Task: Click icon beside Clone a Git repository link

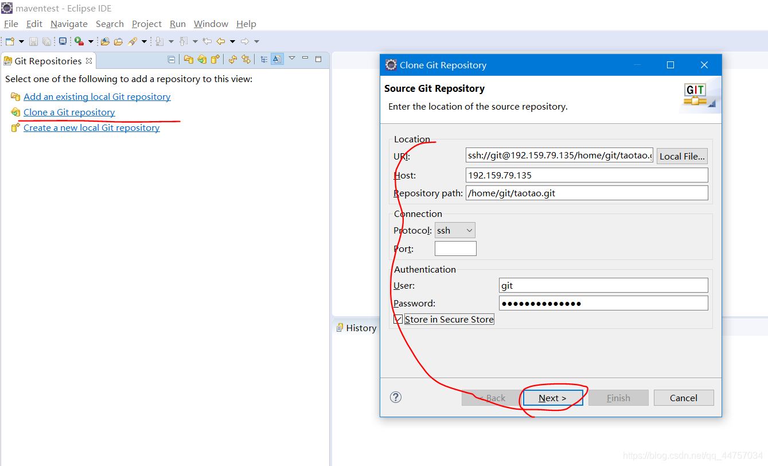Action: tap(15, 112)
